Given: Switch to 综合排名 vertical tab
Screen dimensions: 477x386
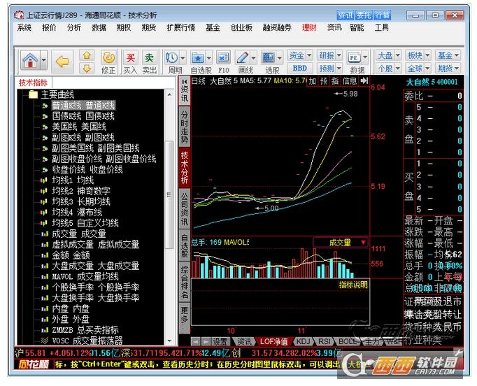Looking at the screenshot, I should point(185,282).
